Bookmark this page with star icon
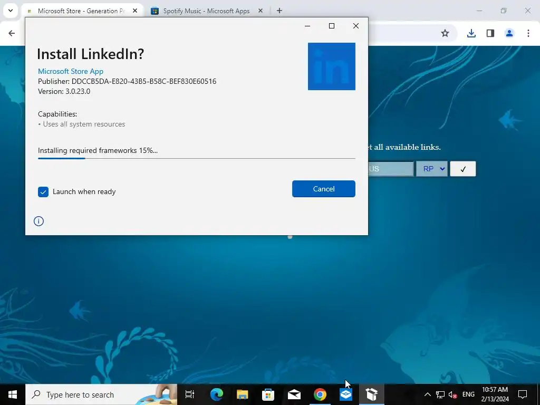Viewport: 540px width, 405px height. [x=445, y=33]
